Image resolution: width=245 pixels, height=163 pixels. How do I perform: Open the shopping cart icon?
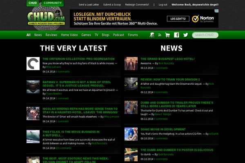click(x=167, y=35)
